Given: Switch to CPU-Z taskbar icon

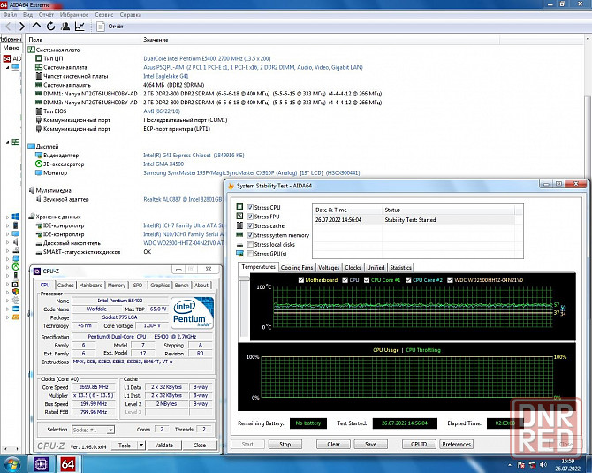Looking at the screenshot, I should click(41, 464).
